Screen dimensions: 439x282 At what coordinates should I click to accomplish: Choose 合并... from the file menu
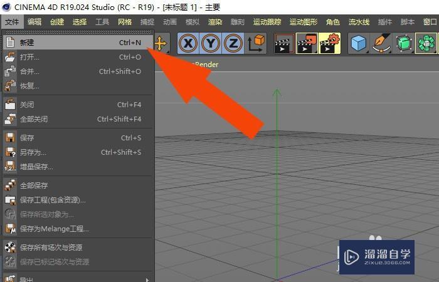tap(78, 71)
